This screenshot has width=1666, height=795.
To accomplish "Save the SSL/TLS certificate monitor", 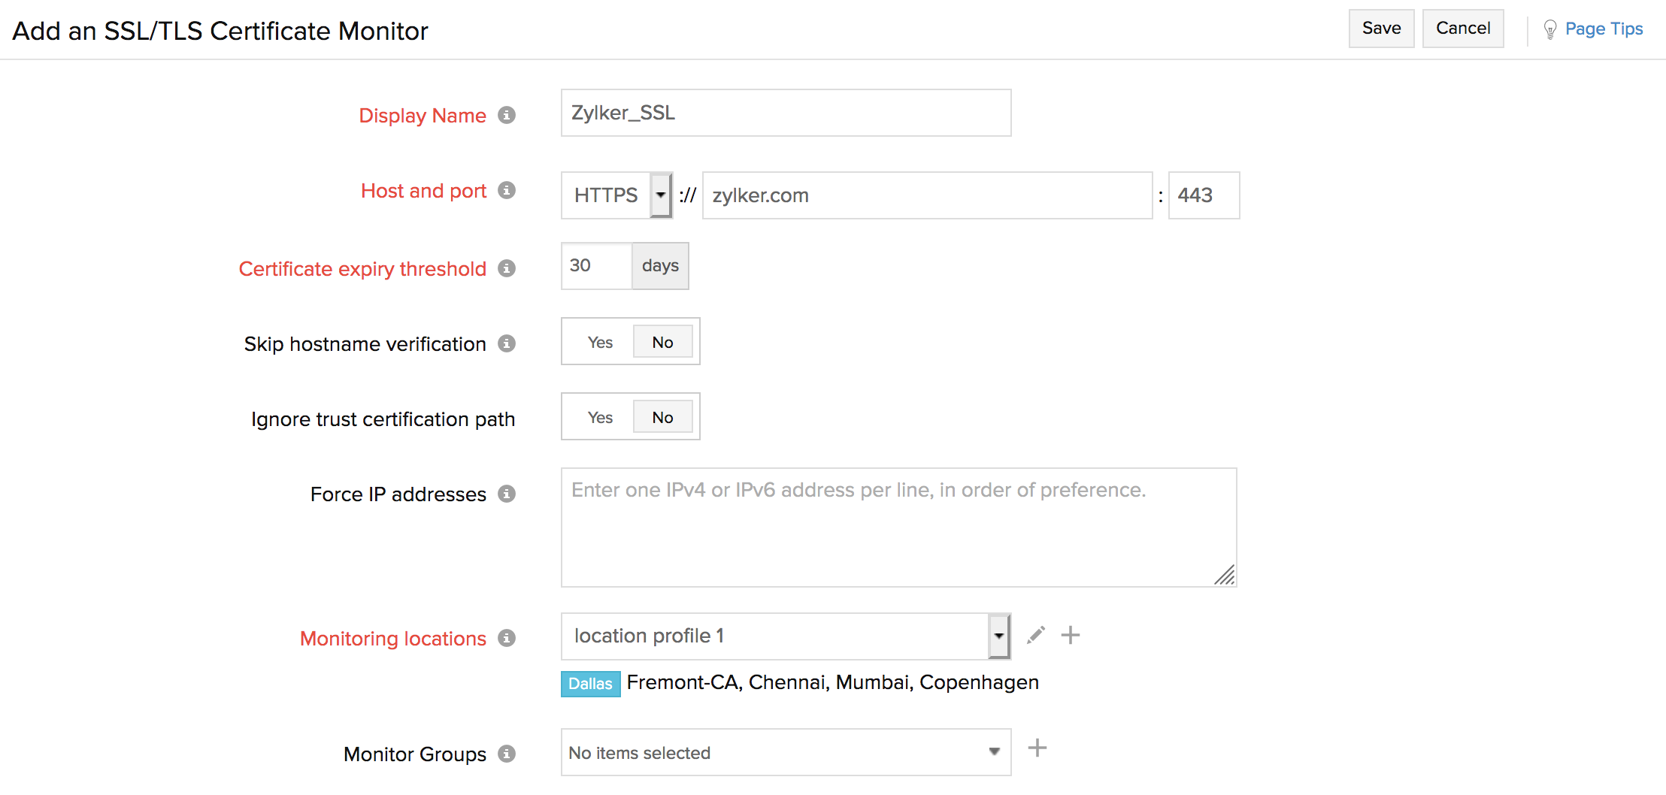I will coord(1381,29).
